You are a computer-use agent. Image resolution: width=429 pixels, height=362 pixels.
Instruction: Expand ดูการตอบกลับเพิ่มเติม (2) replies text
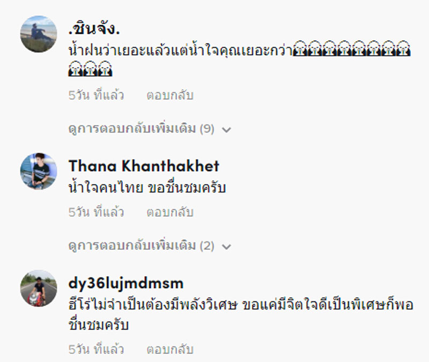(x=141, y=246)
